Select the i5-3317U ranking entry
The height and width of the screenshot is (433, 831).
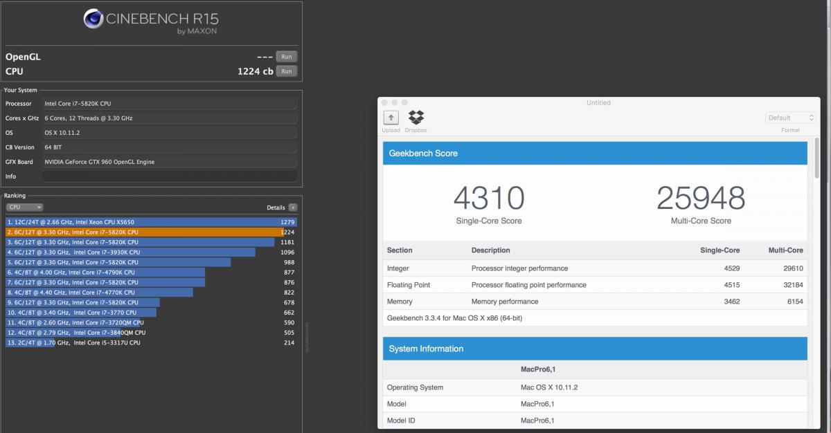pos(152,342)
